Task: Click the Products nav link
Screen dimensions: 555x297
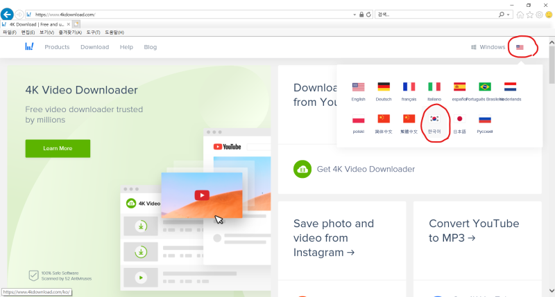Action: tap(57, 47)
